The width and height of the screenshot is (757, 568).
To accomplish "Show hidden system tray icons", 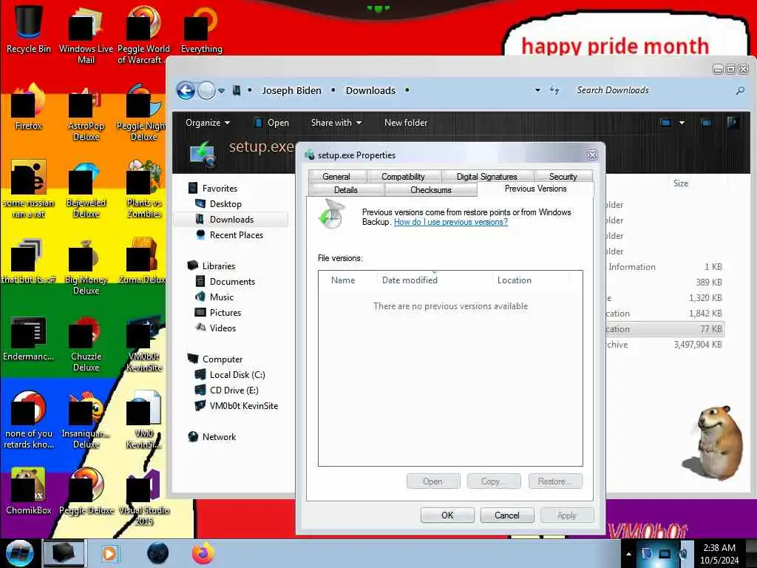I will tap(628, 554).
